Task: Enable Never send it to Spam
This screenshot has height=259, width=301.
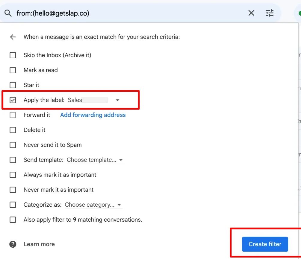Action: pos(13,145)
